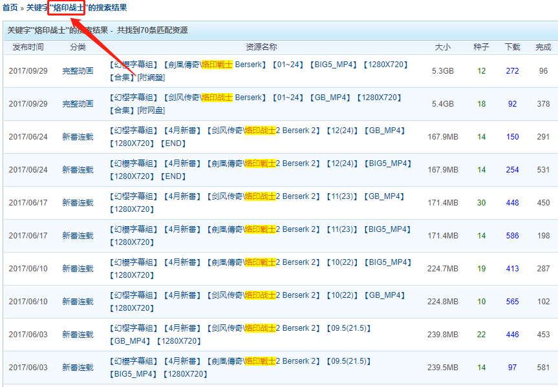Sort by the 发布时间 column header
The image size is (558, 387).
coord(28,47)
